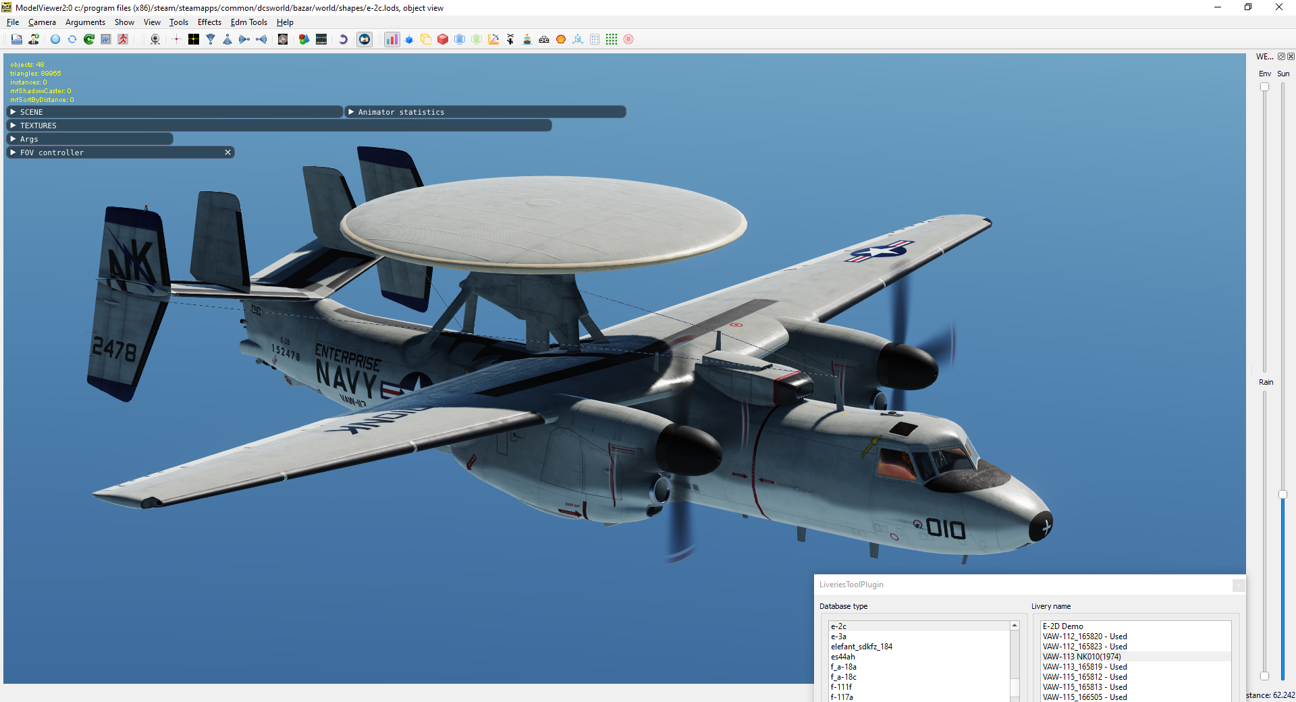Expand Animator statistics section
The width and height of the screenshot is (1296, 702).
[x=485, y=112]
